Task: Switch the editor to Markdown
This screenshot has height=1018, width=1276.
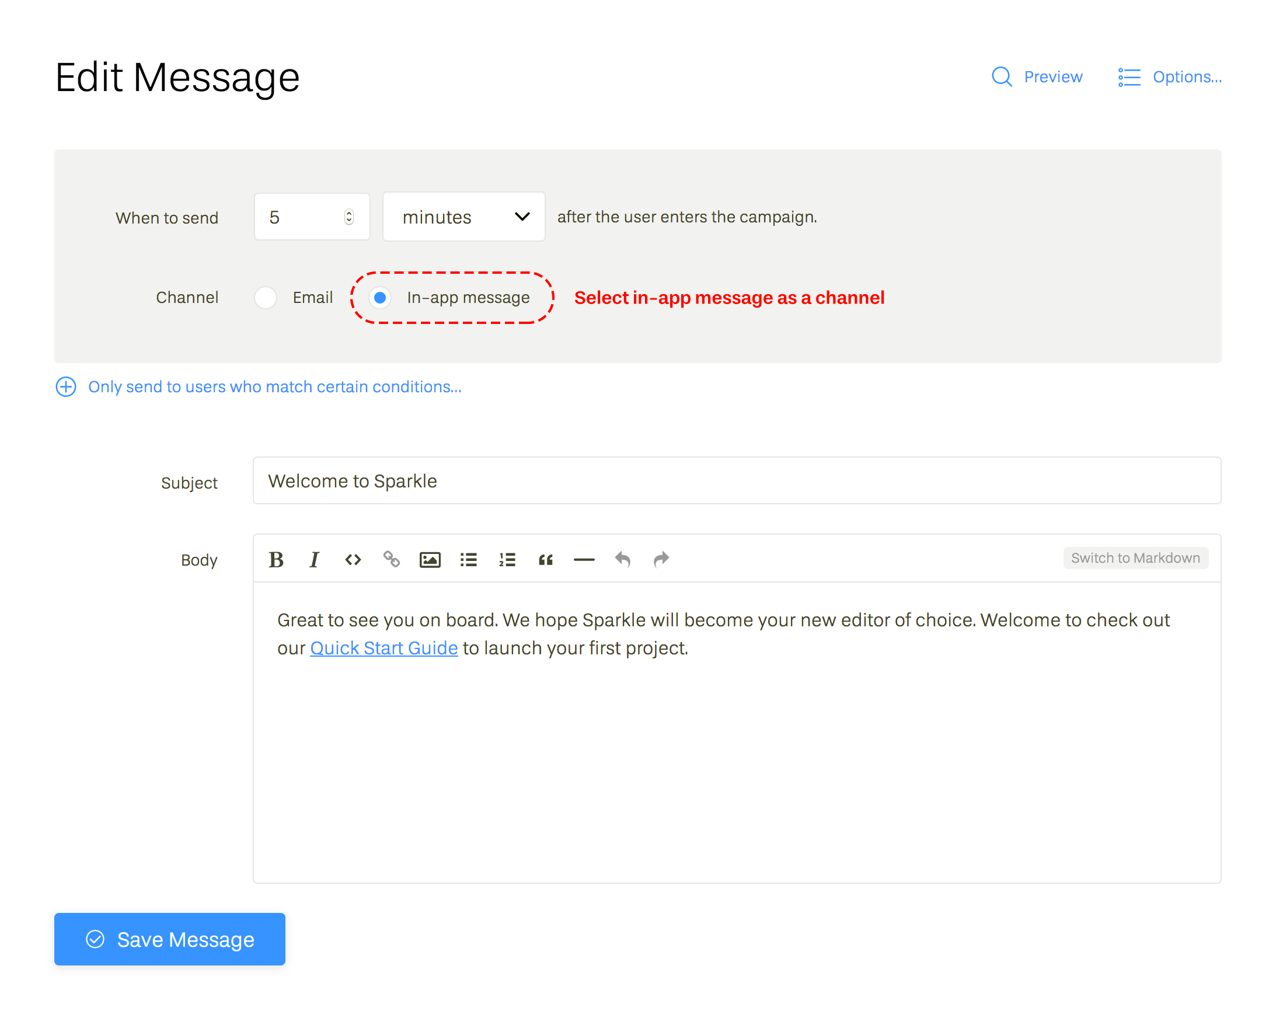Action: [1135, 557]
